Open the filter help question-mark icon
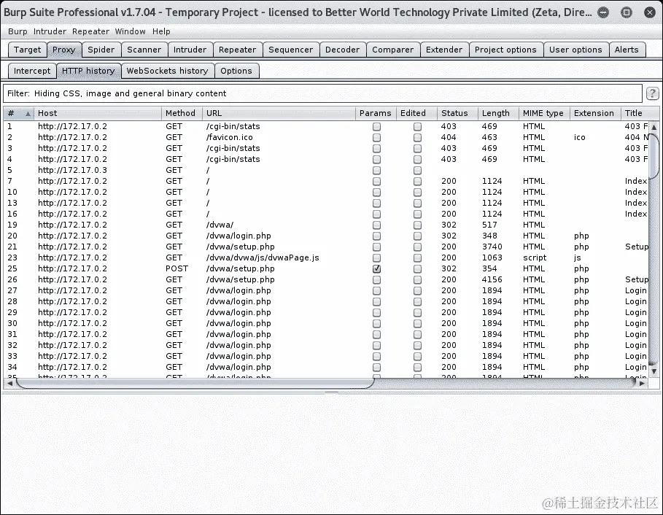The width and height of the screenshot is (663, 515). [x=652, y=93]
